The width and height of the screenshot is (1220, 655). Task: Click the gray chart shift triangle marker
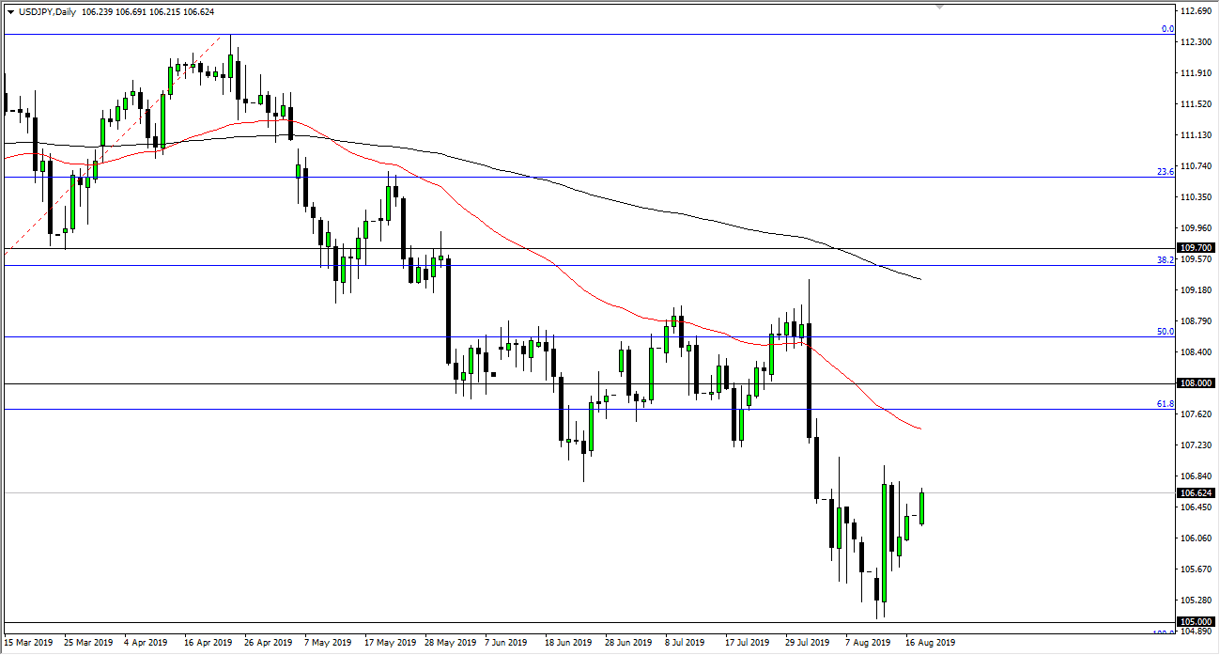coord(939,8)
